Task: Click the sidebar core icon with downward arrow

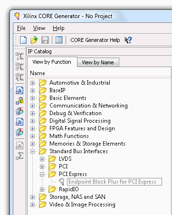Action: [x=19, y=56]
